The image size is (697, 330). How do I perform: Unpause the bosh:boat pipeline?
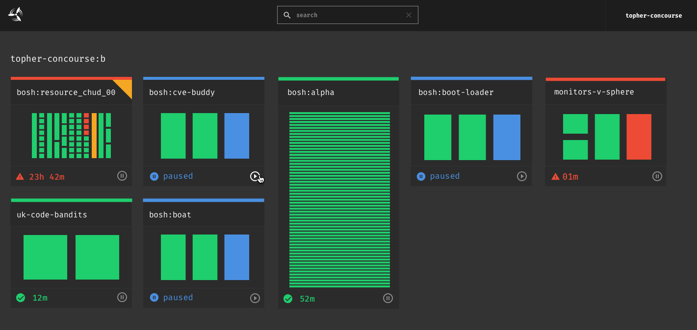tap(255, 298)
